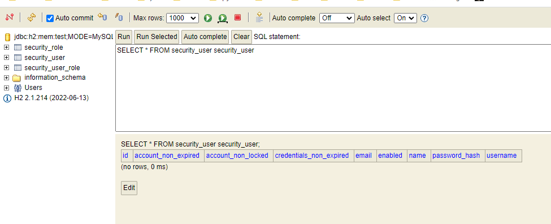The height and width of the screenshot is (224, 551).
Task: Click the Users group icon
Action: click(x=18, y=88)
